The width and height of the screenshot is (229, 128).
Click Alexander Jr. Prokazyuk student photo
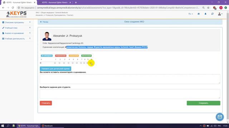point(47,36)
